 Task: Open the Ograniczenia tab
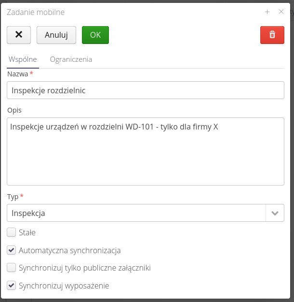(71, 59)
